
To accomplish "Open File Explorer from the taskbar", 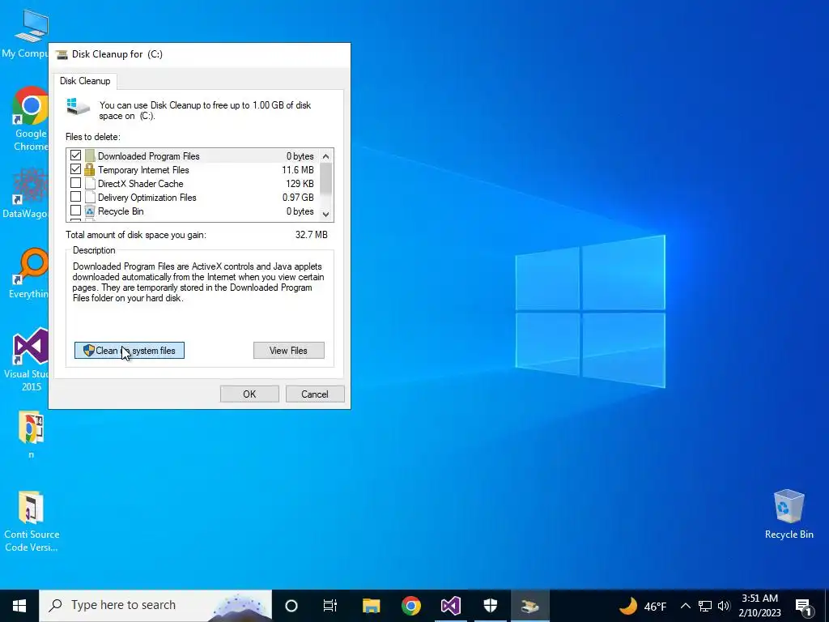I will click(371, 606).
